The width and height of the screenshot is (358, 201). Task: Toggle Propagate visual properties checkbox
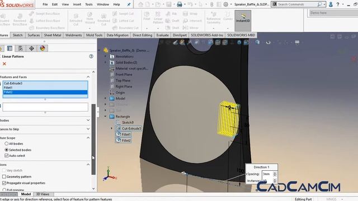pyautogui.click(x=4, y=183)
